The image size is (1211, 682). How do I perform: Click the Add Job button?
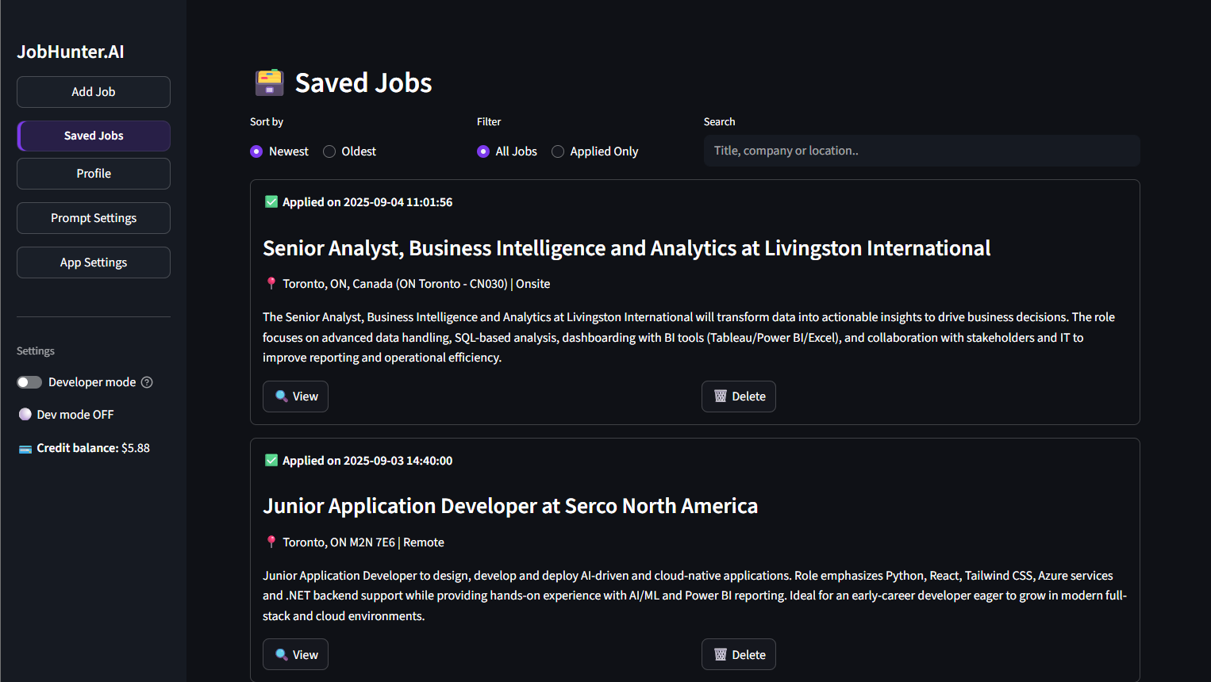pos(93,91)
